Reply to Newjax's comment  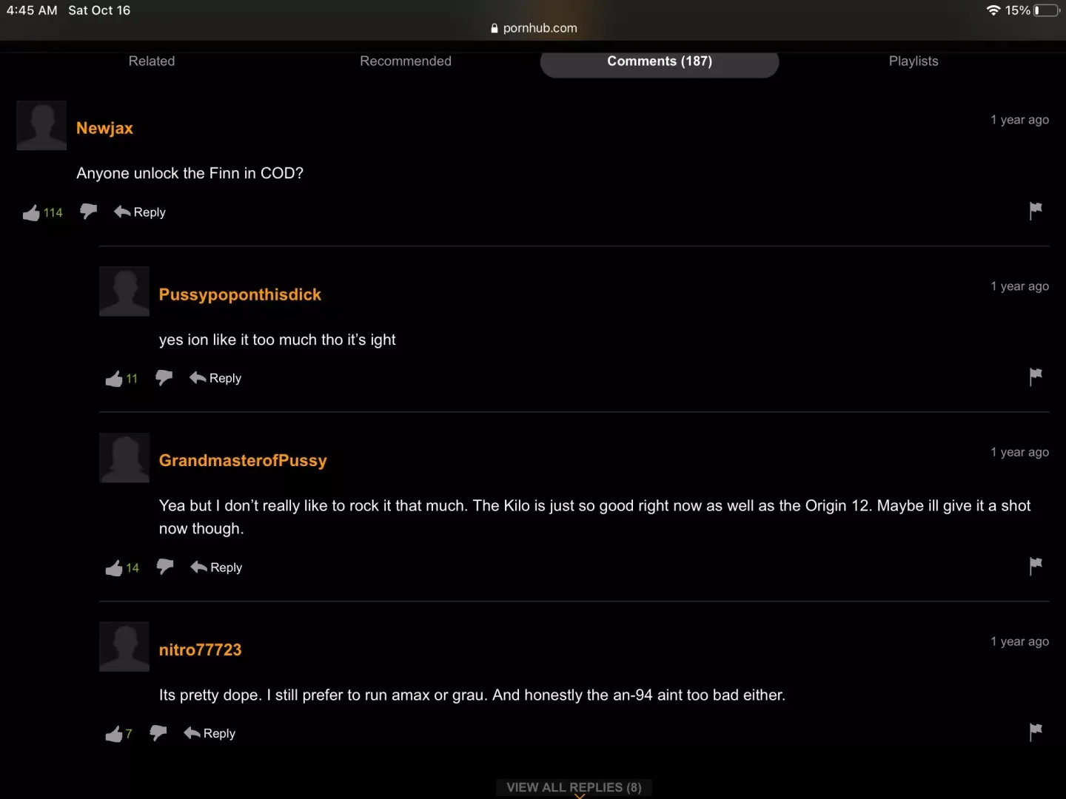pos(139,212)
